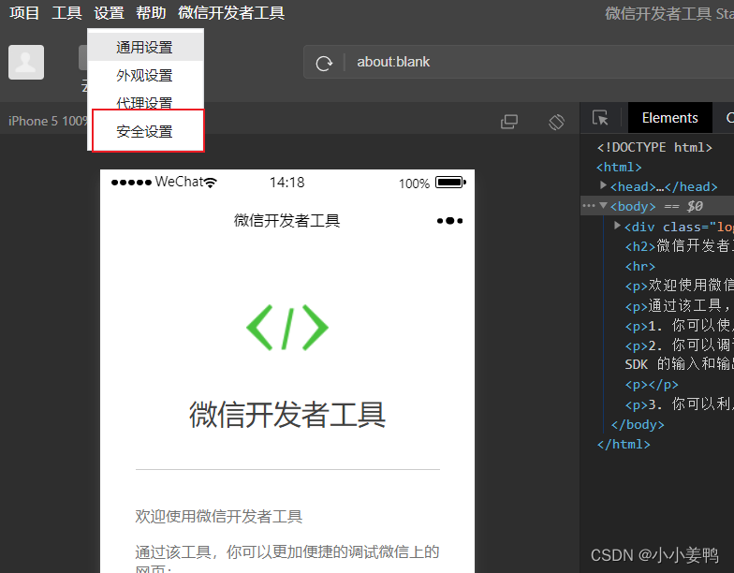The width and height of the screenshot is (734, 573).
Task: Rotate the simulator device icon
Action: pyautogui.click(x=556, y=122)
